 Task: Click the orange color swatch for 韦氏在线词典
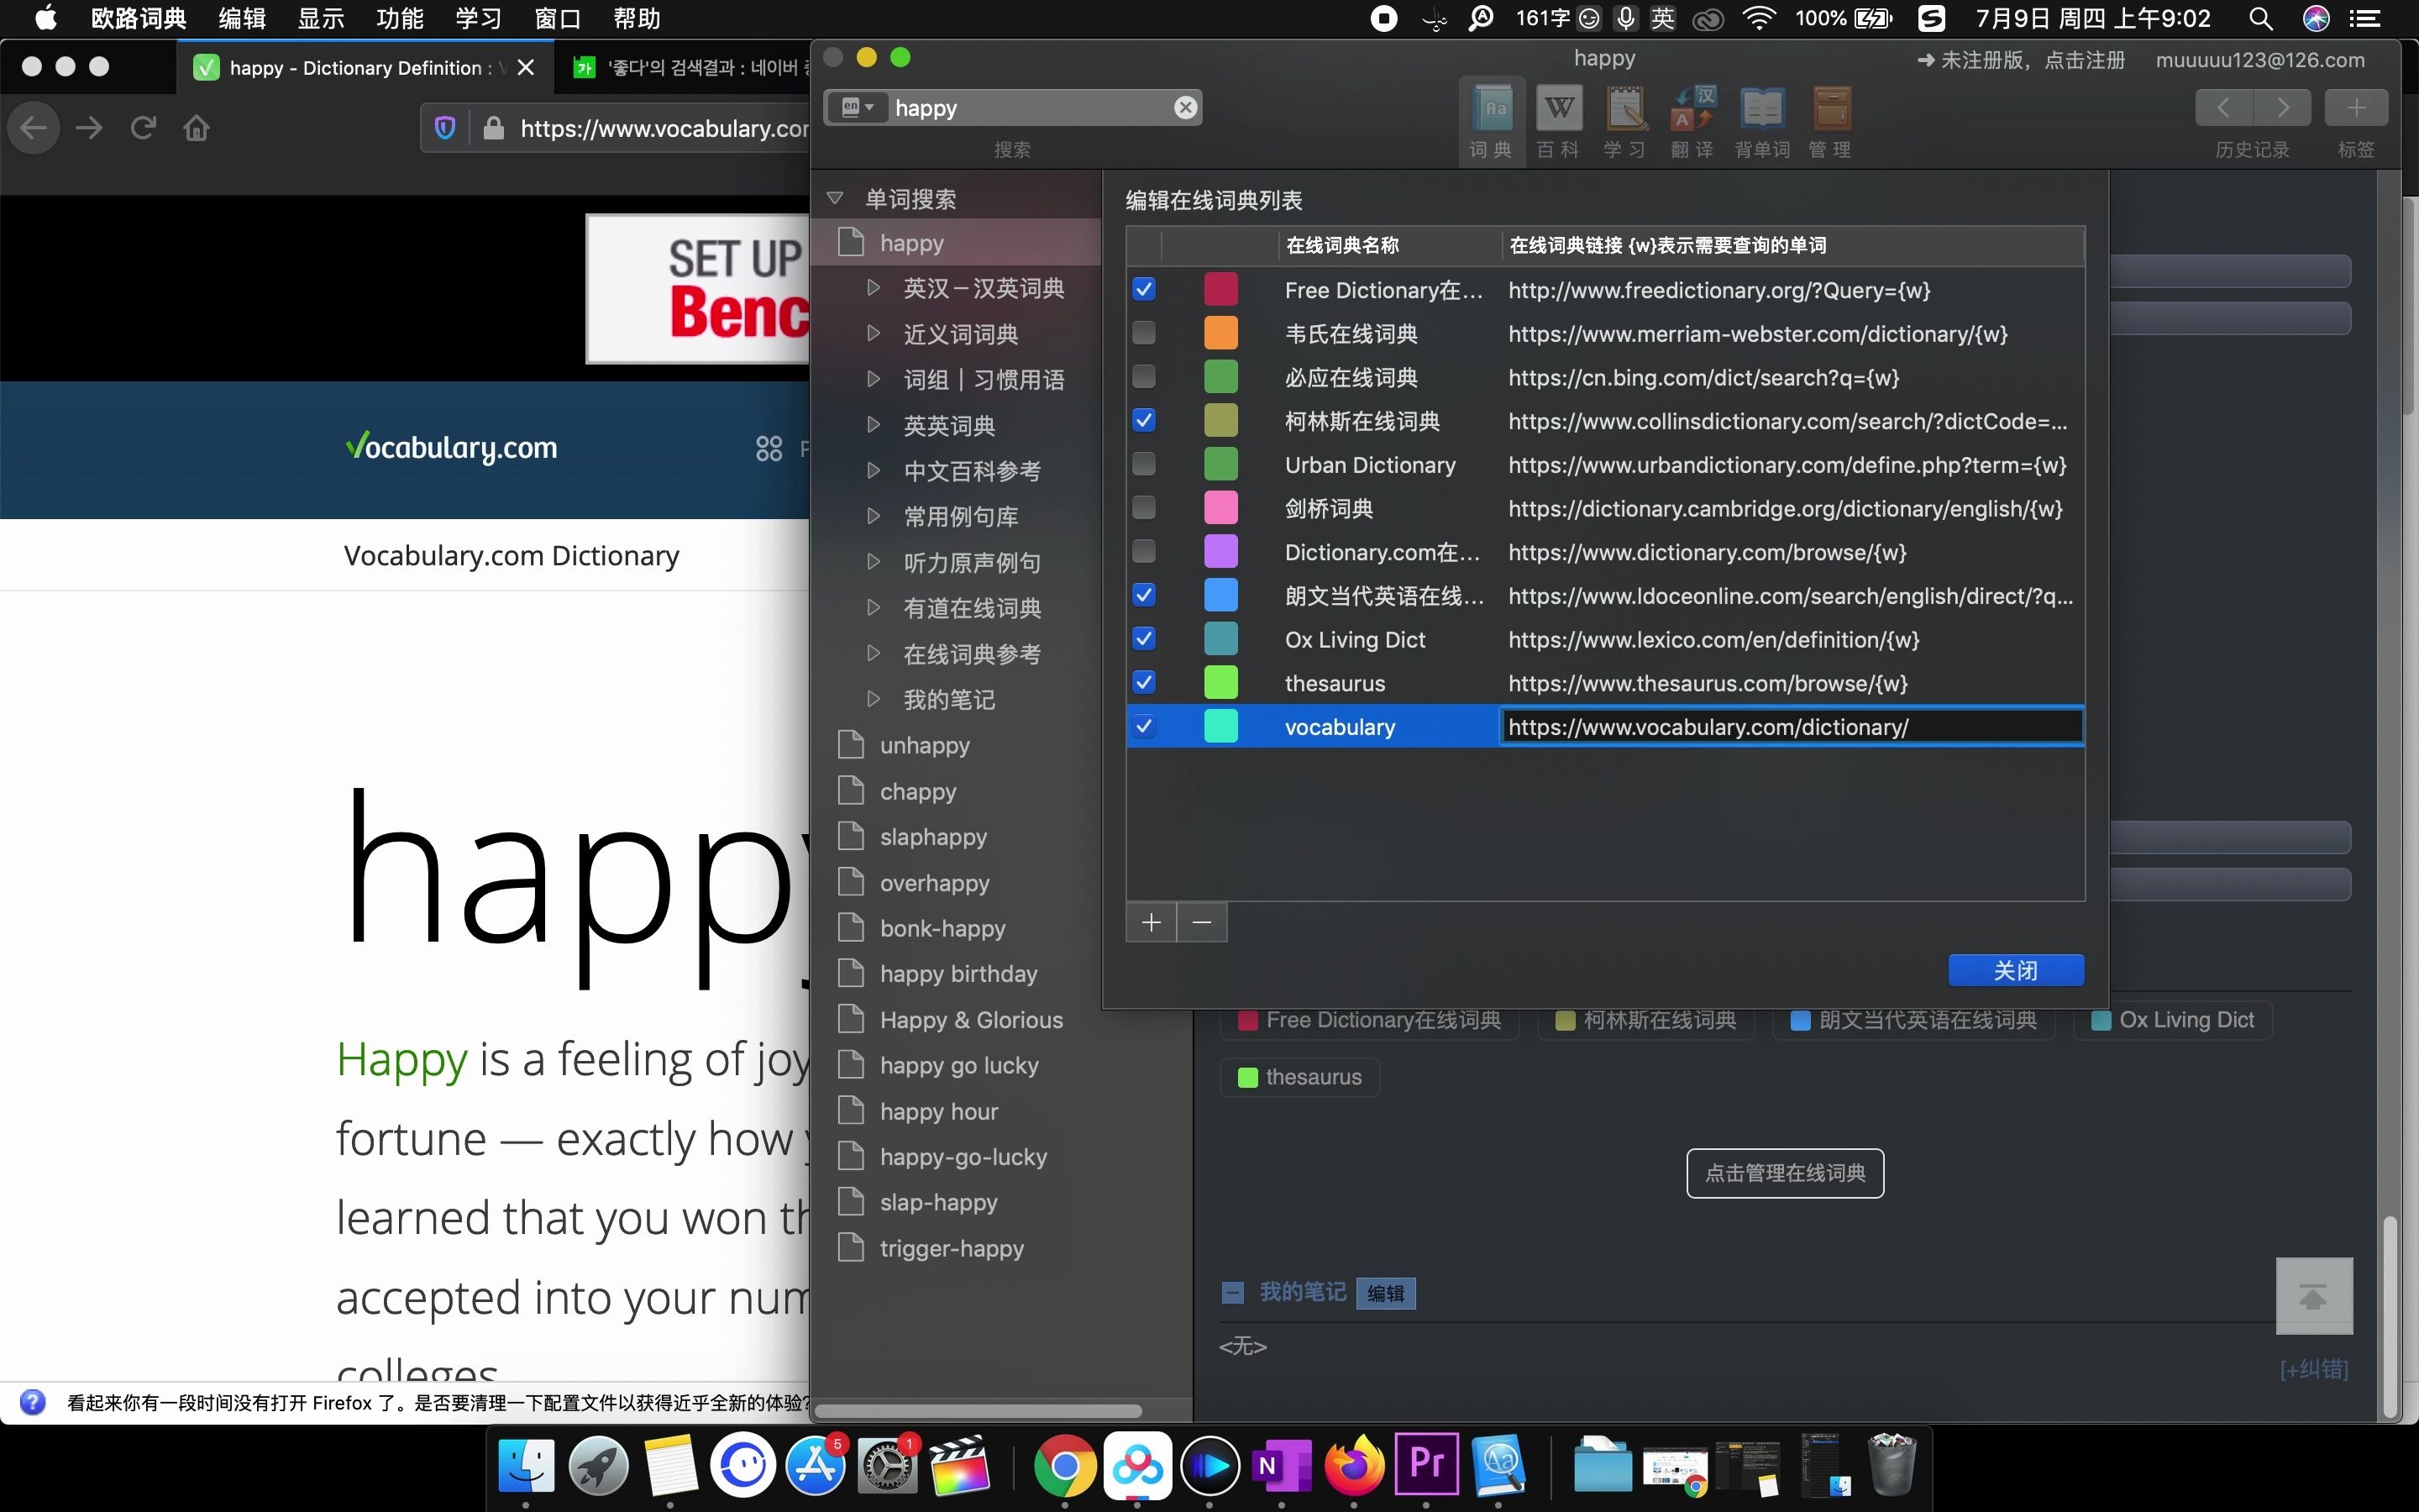(x=1220, y=333)
